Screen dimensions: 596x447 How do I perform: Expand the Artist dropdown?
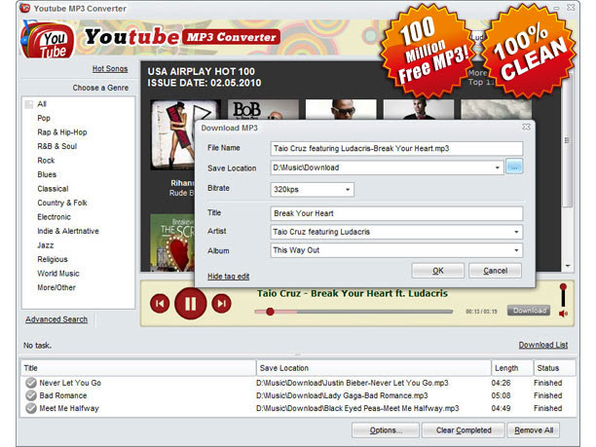[516, 232]
